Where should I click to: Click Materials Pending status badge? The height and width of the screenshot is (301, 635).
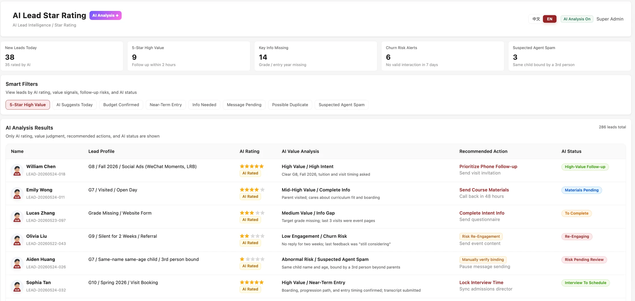(582, 190)
